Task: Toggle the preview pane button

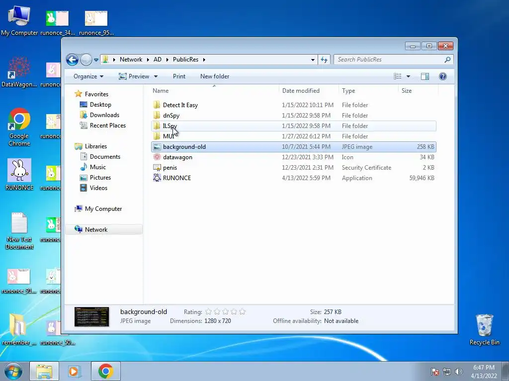Action: pos(425,76)
